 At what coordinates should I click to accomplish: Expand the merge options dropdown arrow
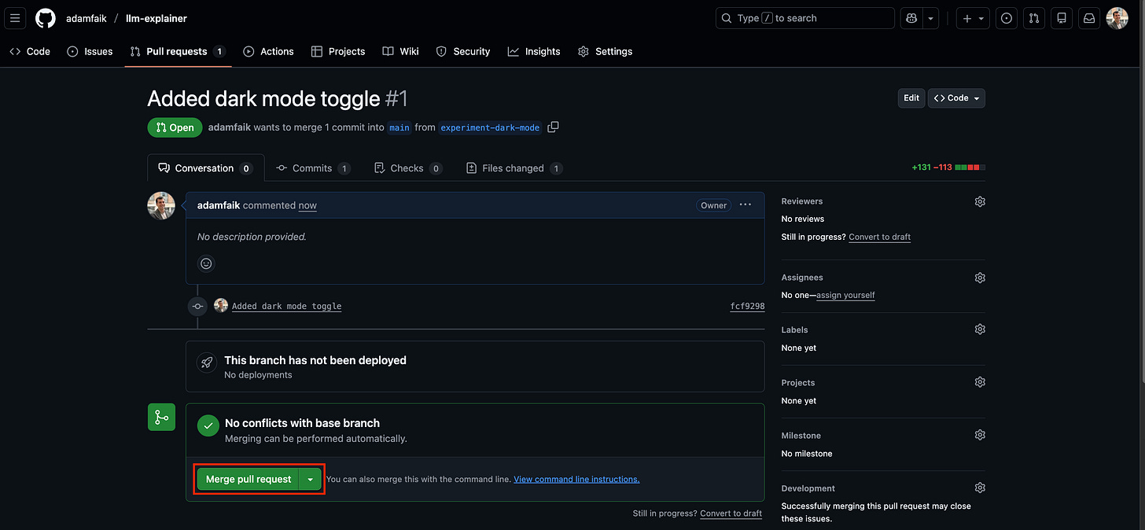point(310,478)
